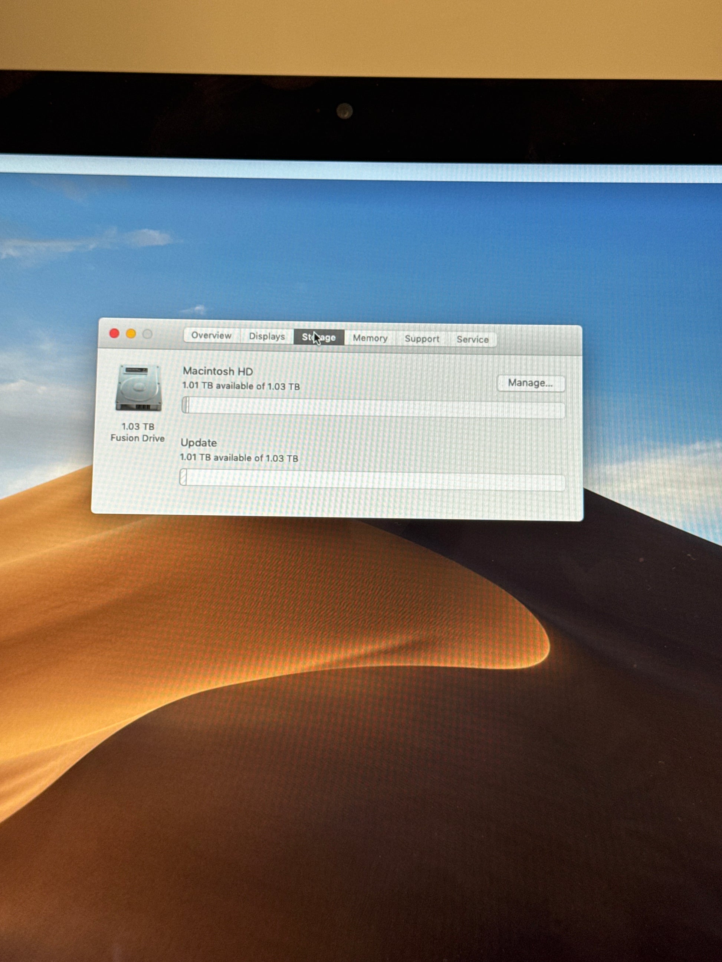This screenshot has height=962, width=722.
Task: Go to the Memory tab
Action: click(370, 338)
